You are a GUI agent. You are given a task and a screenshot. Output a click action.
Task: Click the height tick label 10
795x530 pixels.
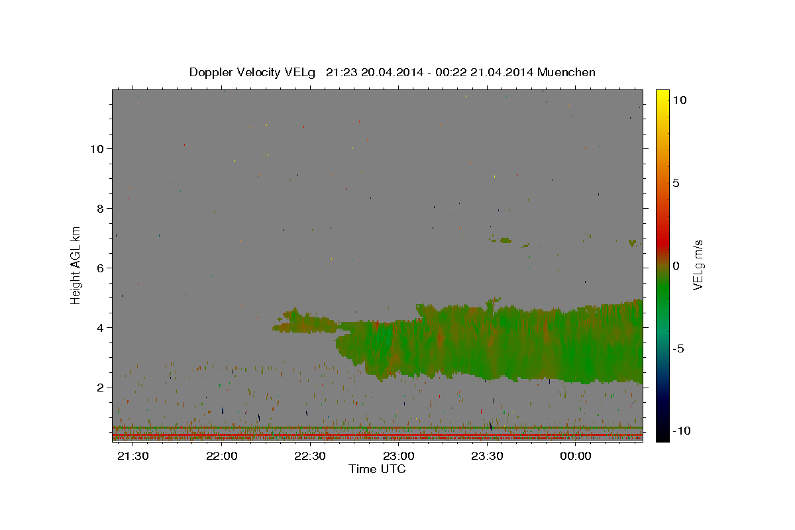tap(96, 148)
